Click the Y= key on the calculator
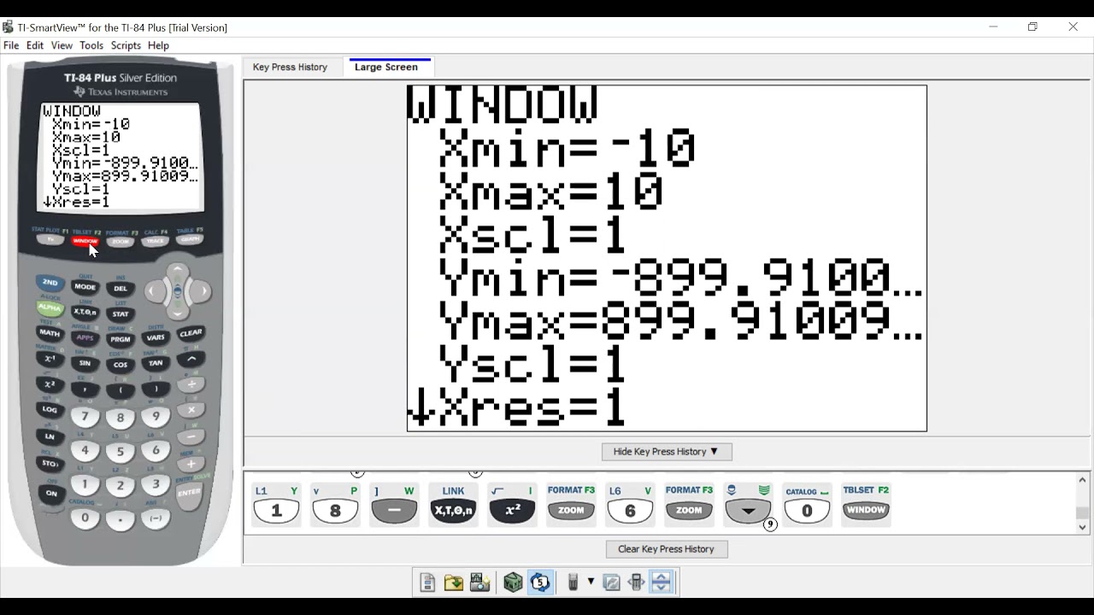 (50, 240)
